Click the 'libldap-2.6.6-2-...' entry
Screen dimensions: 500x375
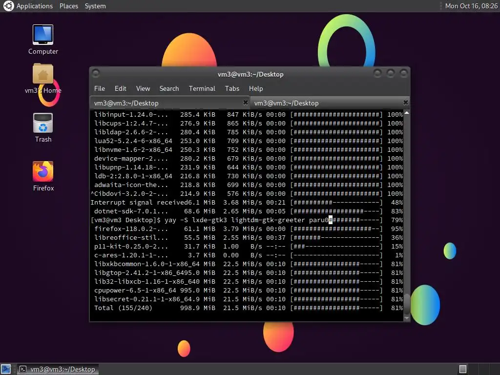tap(131, 132)
